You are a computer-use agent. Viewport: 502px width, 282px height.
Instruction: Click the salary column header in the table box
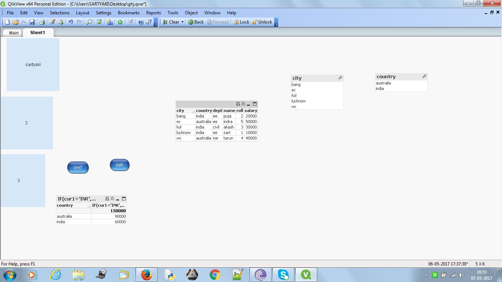(251, 111)
